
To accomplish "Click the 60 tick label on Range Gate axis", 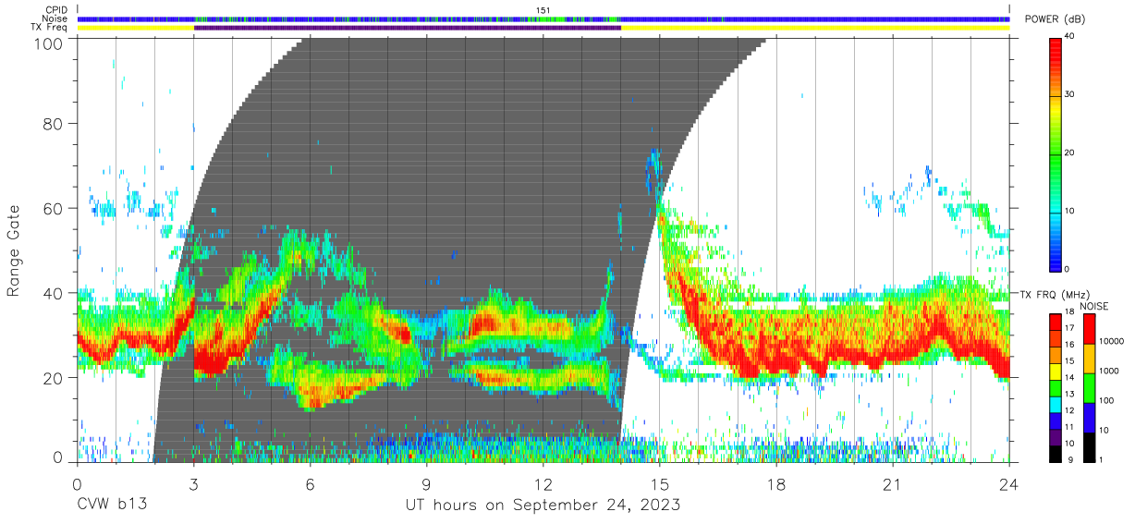I will (54, 208).
